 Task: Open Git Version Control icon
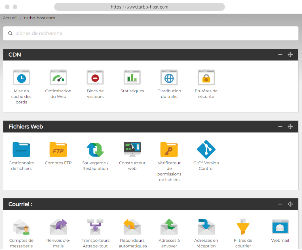click(x=206, y=149)
